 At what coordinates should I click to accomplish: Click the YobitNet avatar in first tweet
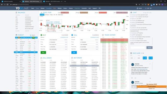point(133,64)
